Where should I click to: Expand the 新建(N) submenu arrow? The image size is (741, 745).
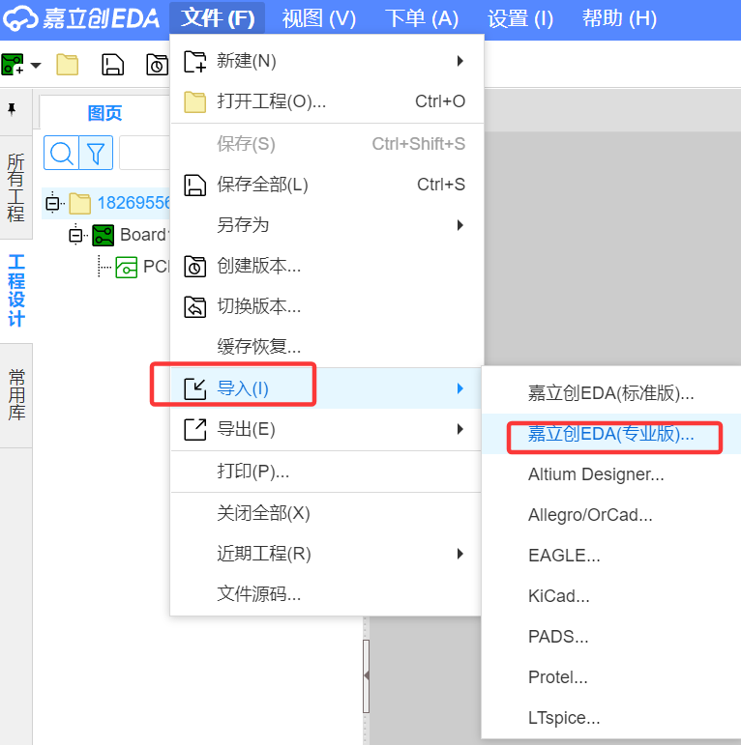click(459, 61)
